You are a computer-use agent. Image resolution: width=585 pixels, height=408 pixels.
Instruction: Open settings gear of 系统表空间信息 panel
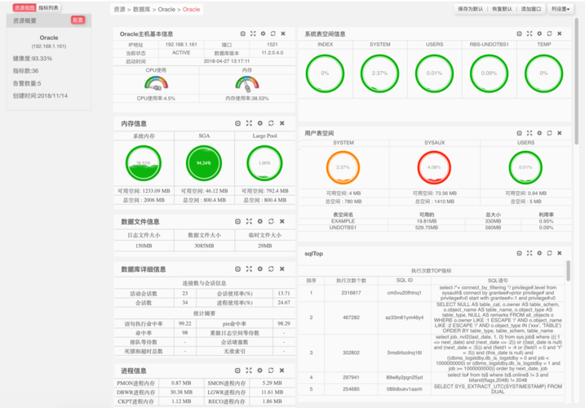click(x=539, y=33)
